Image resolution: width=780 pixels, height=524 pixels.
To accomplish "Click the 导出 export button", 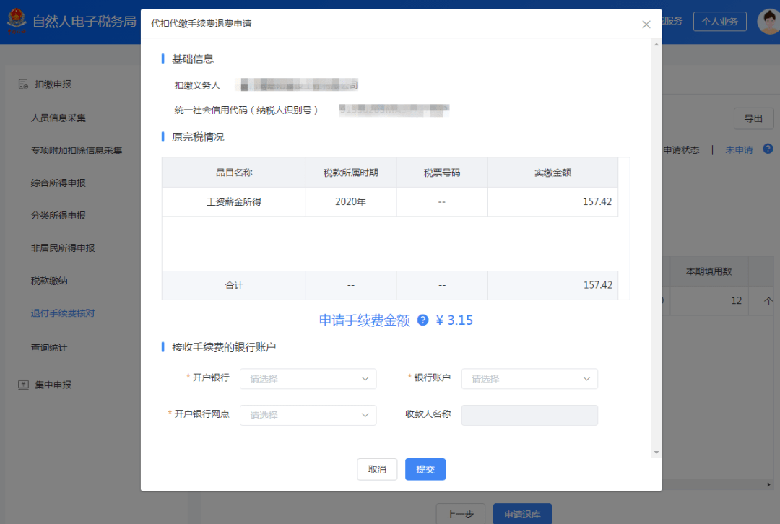I will (753, 118).
